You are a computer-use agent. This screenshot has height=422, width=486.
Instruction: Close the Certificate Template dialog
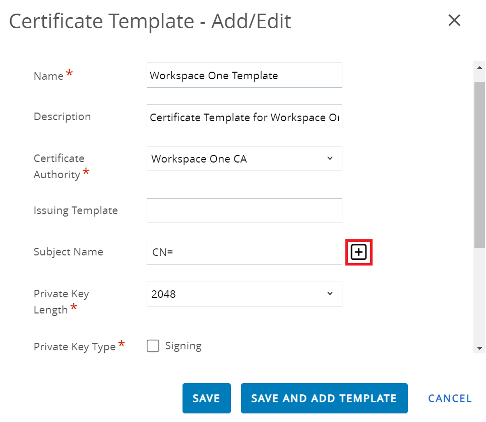tap(454, 21)
